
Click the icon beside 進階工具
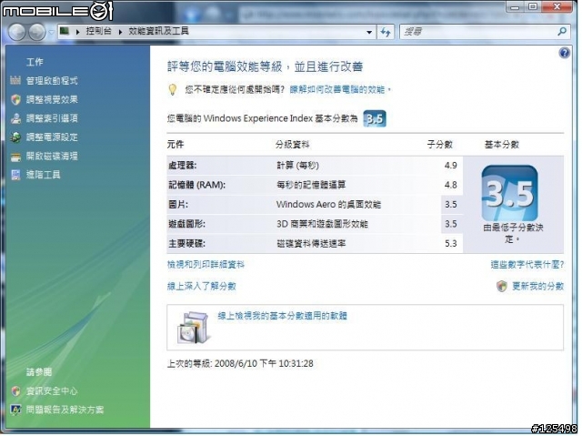(15, 175)
